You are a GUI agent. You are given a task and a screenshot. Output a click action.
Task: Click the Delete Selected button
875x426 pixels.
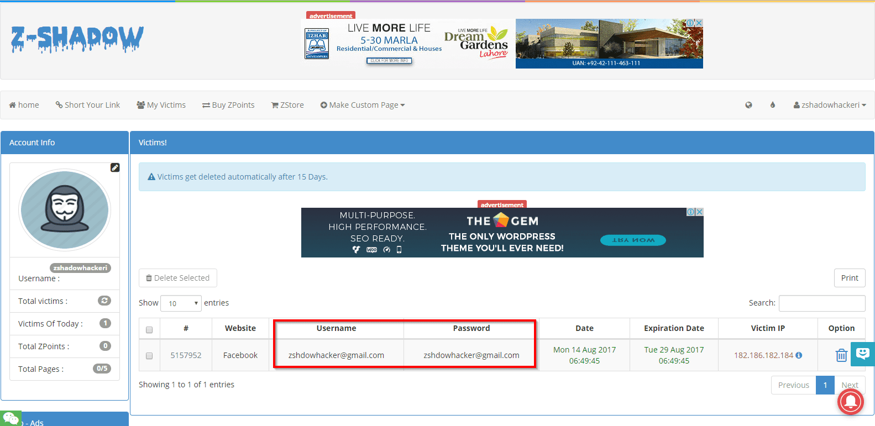(x=178, y=278)
